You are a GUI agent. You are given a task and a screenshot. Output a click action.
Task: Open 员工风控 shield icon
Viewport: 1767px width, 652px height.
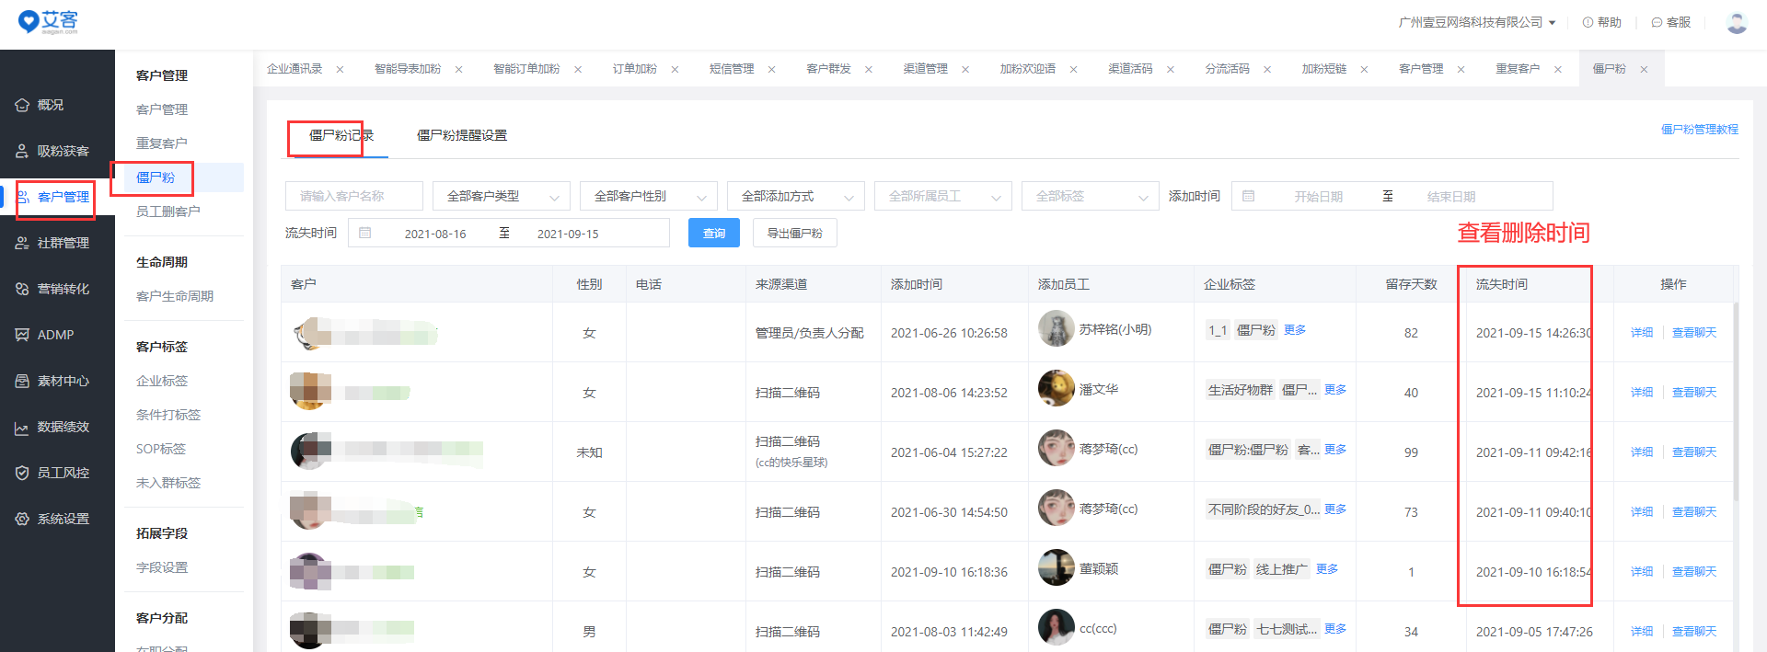pos(22,473)
